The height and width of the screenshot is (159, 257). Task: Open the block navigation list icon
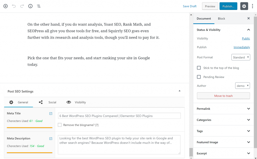click(x=39, y=6)
